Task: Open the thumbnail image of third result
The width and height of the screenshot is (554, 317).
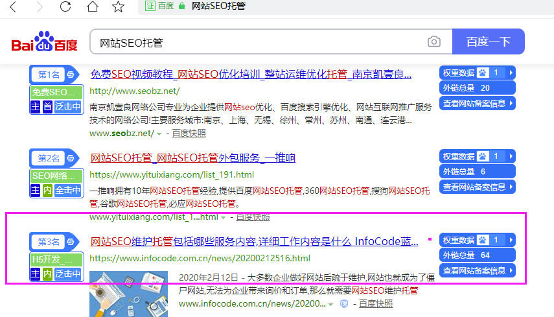Action: (128, 294)
